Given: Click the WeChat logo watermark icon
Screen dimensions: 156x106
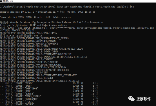Looking at the screenshot, I should [x=132, y=99].
